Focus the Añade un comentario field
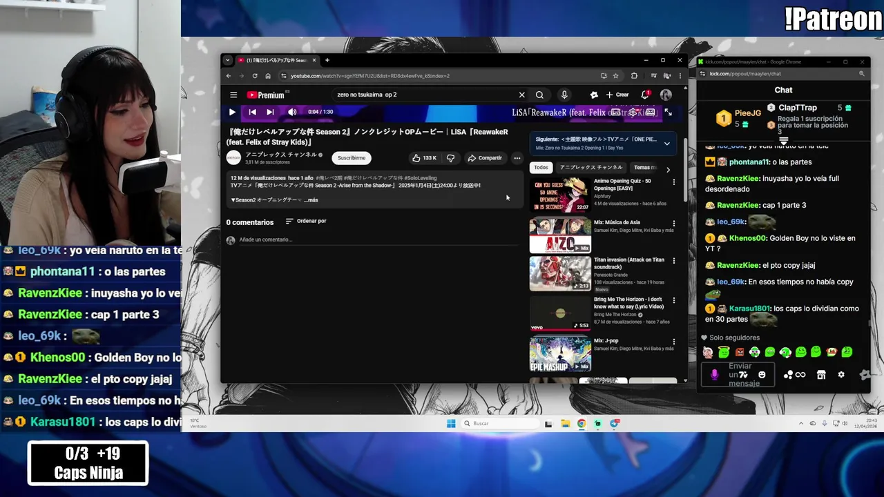The width and height of the screenshot is (884, 497). tap(378, 240)
